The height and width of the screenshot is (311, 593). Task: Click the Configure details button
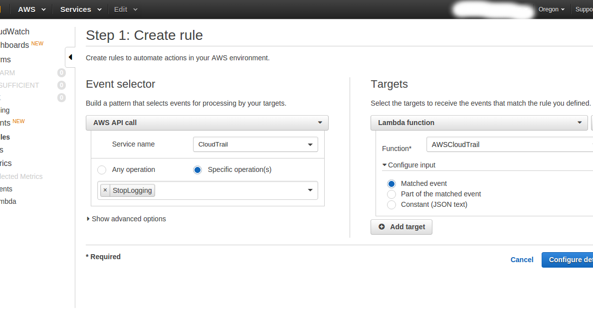(567, 260)
